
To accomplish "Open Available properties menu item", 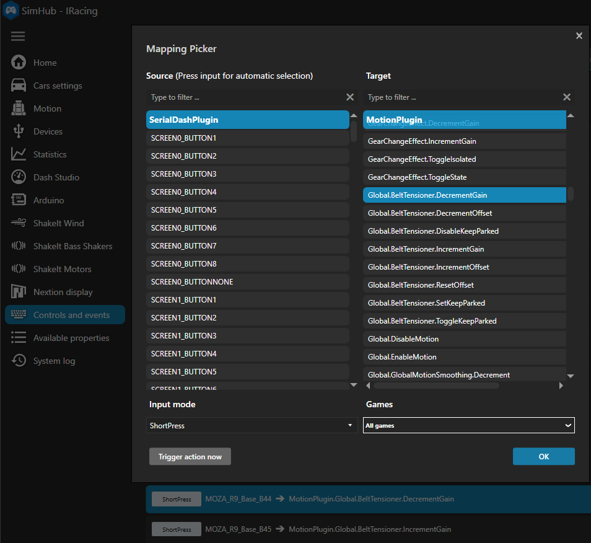I will click(x=71, y=338).
